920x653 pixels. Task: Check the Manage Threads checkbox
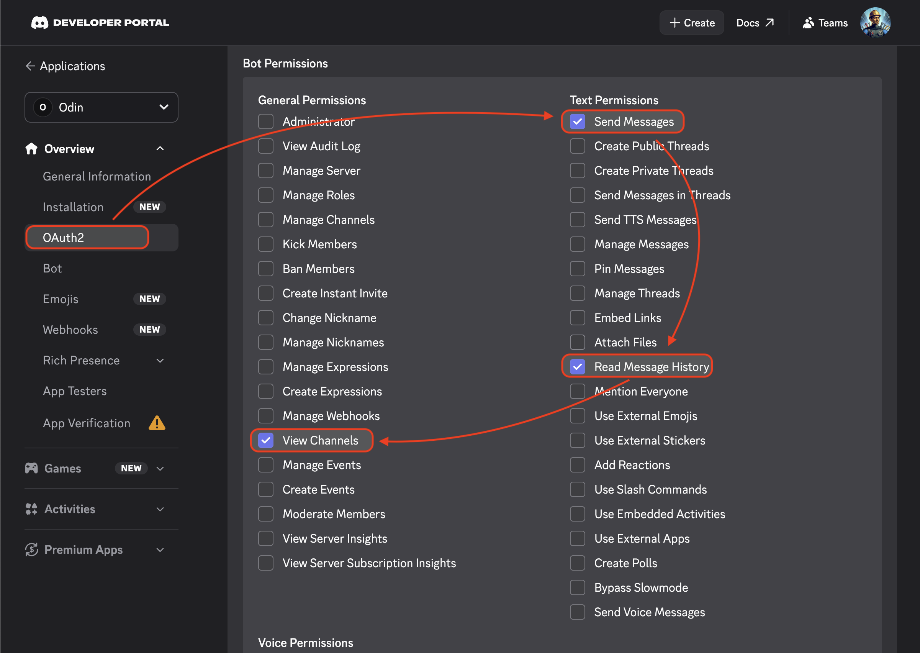point(577,293)
